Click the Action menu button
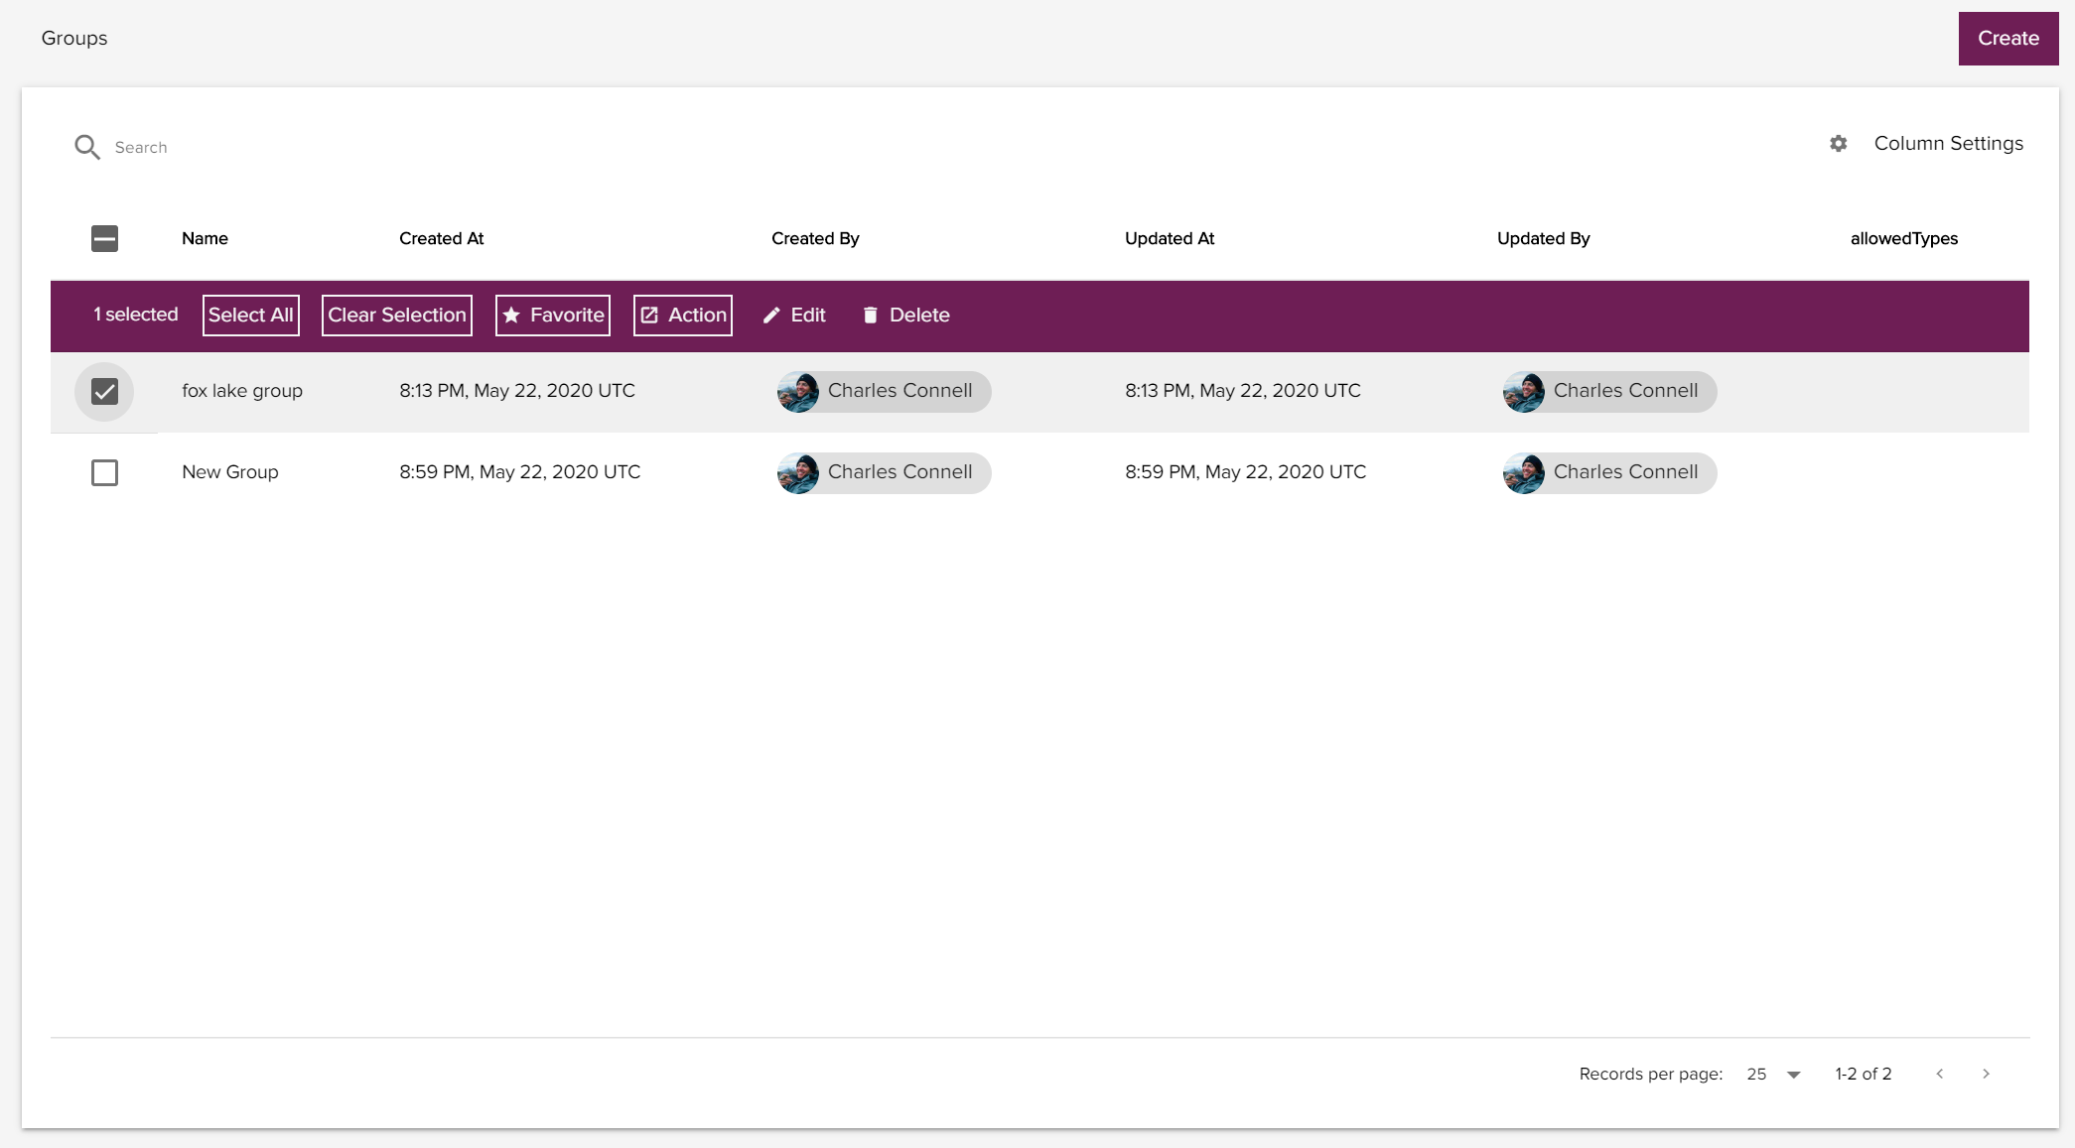 point(682,314)
